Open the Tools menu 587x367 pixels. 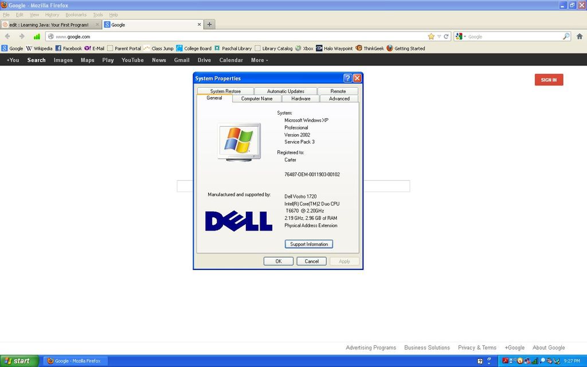point(97,14)
